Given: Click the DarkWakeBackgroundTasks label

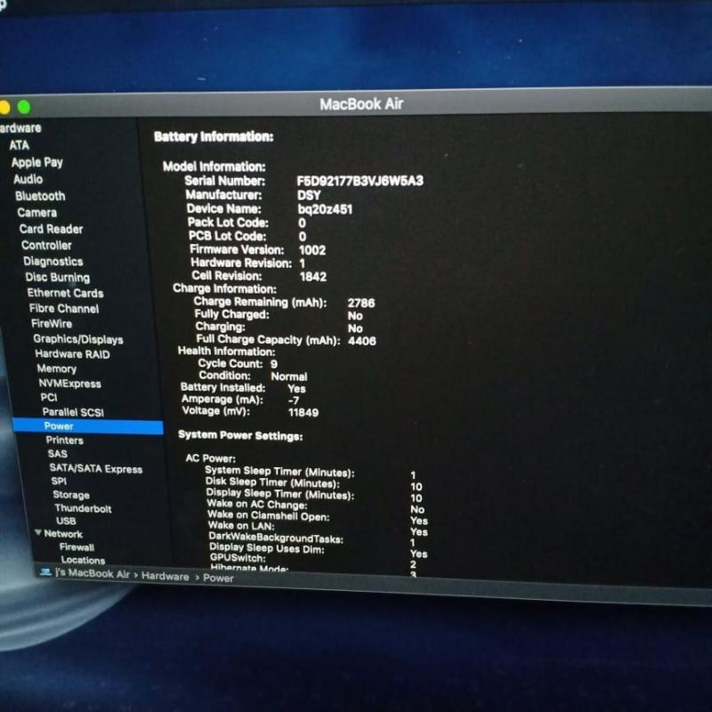Looking at the screenshot, I should point(276,538).
